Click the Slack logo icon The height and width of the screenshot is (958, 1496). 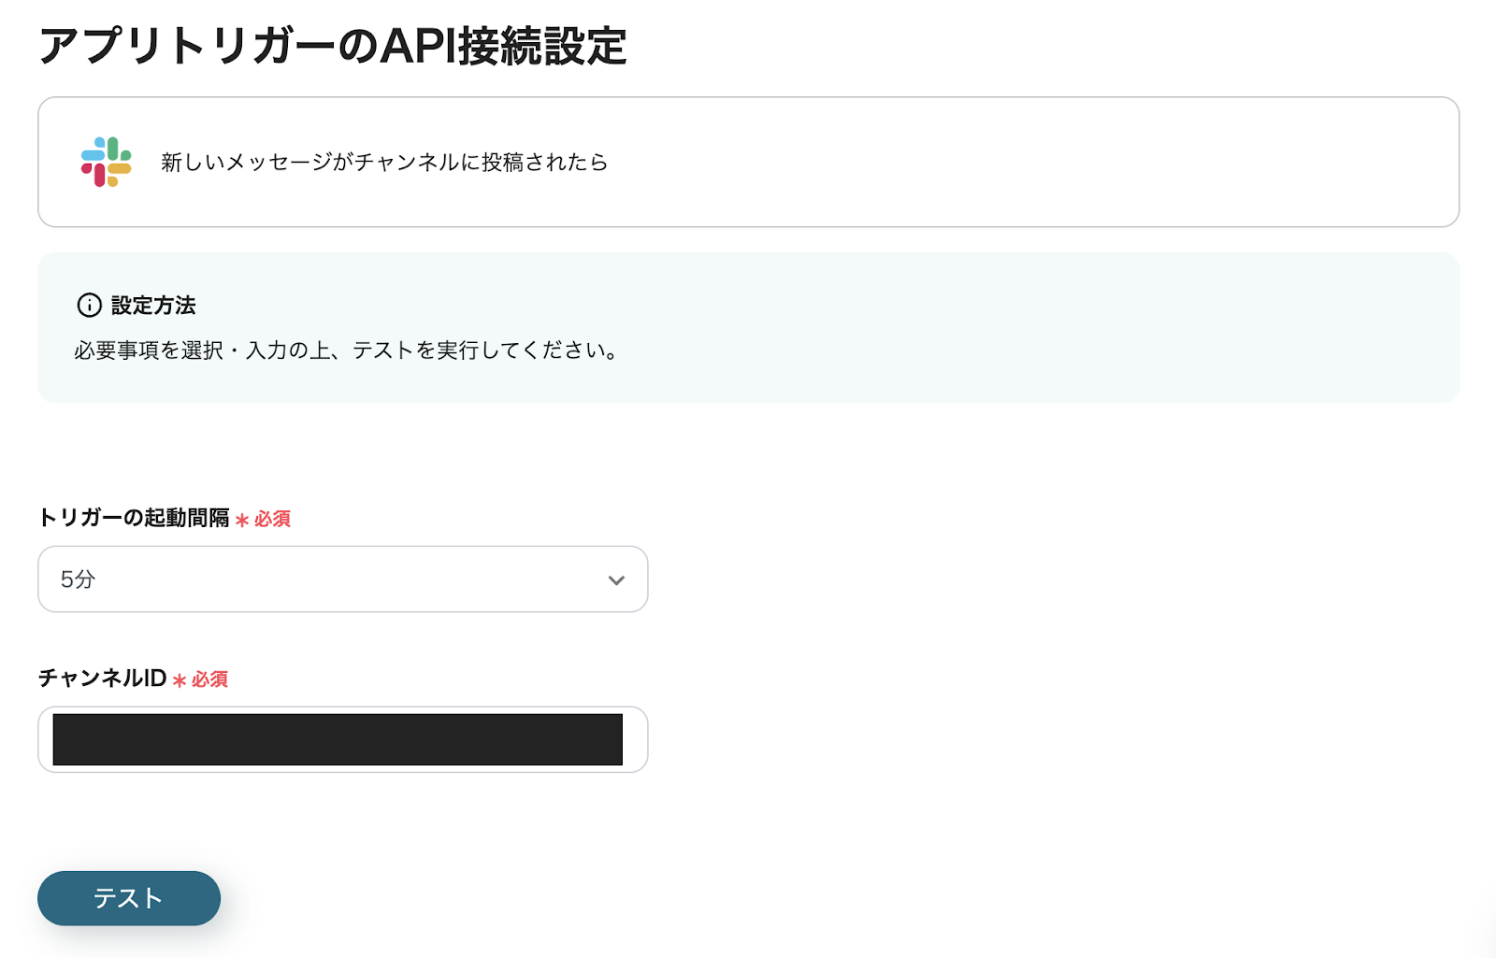106,162
